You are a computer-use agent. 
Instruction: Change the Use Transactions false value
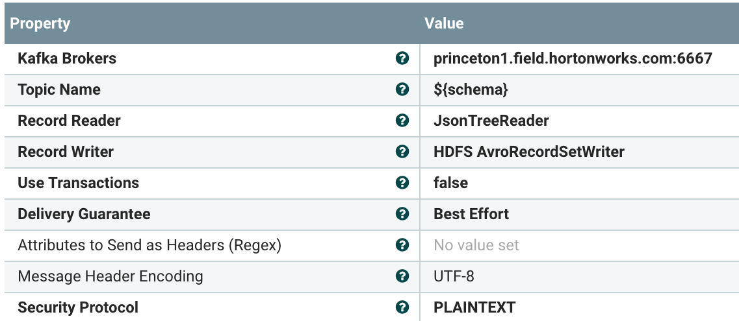coord(450,183)
